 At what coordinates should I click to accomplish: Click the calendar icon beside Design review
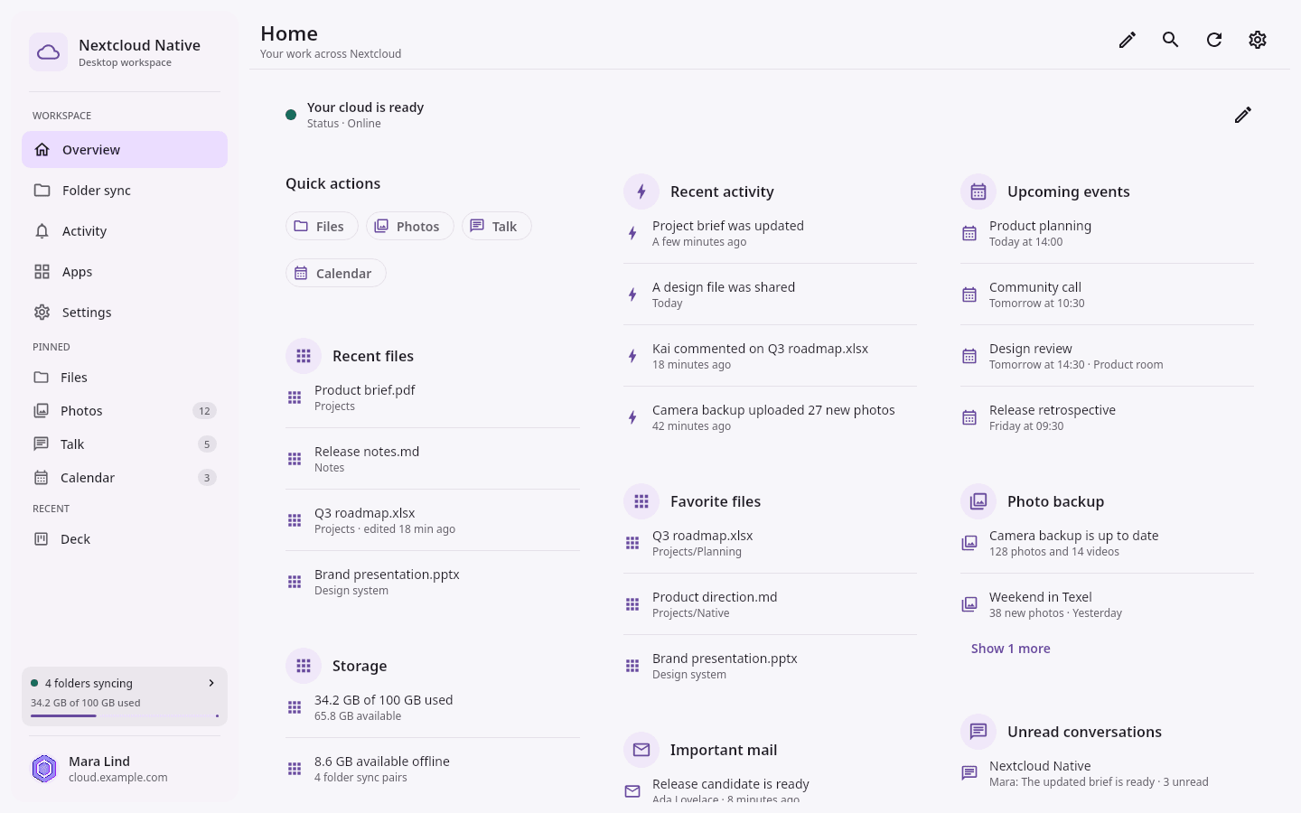[x=969, y=356]
